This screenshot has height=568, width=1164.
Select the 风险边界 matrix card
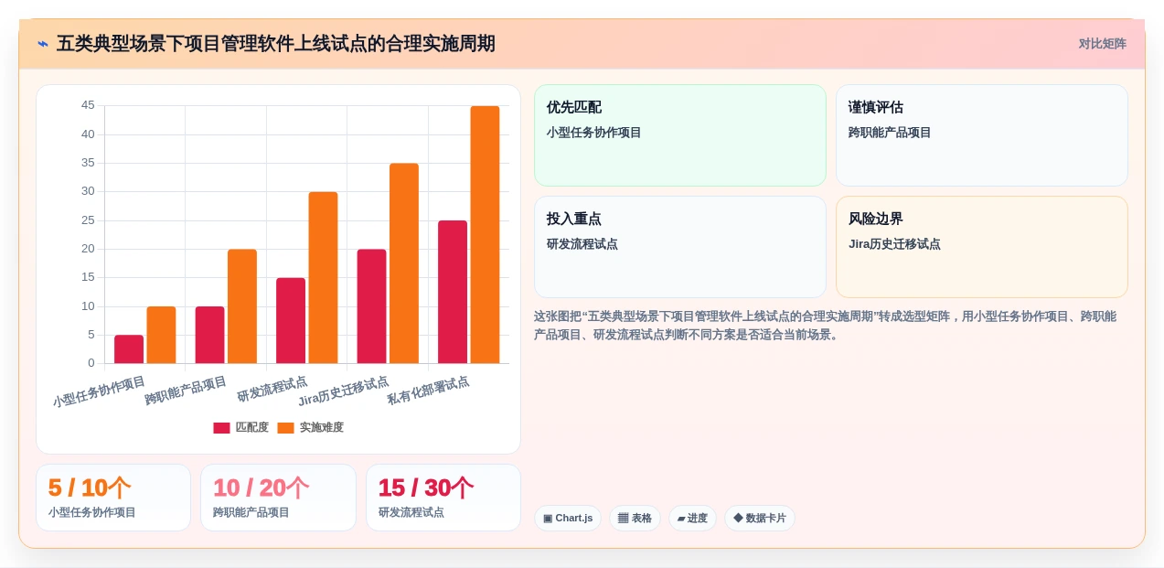click(982, 247)
